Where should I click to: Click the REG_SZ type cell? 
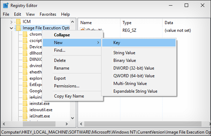[x=129, y=30]
